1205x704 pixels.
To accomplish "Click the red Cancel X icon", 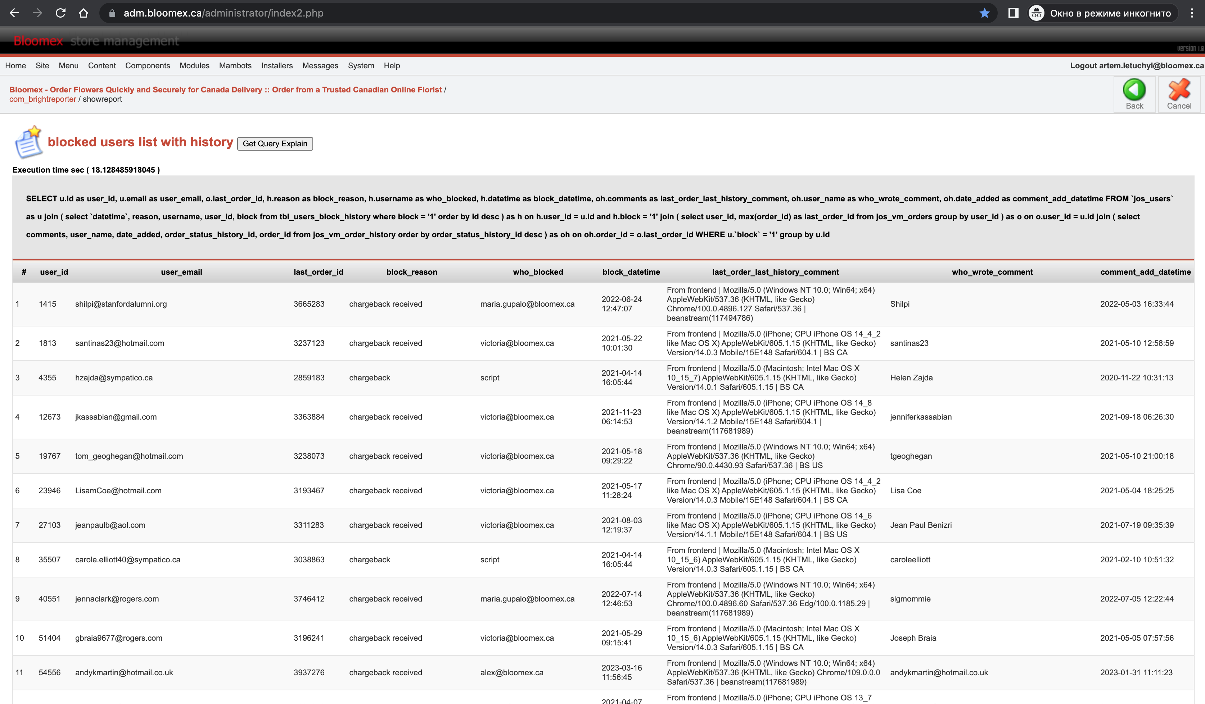I will [x=1179, y=89].
